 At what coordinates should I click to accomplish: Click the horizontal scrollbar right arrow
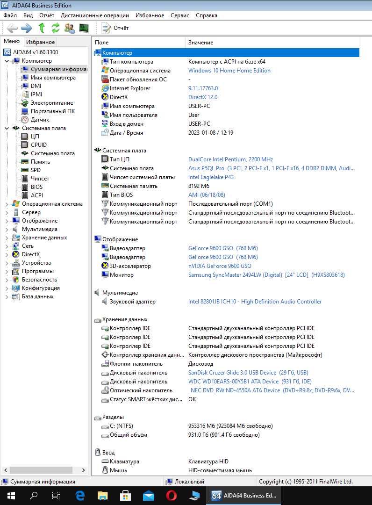click(83, 470)
